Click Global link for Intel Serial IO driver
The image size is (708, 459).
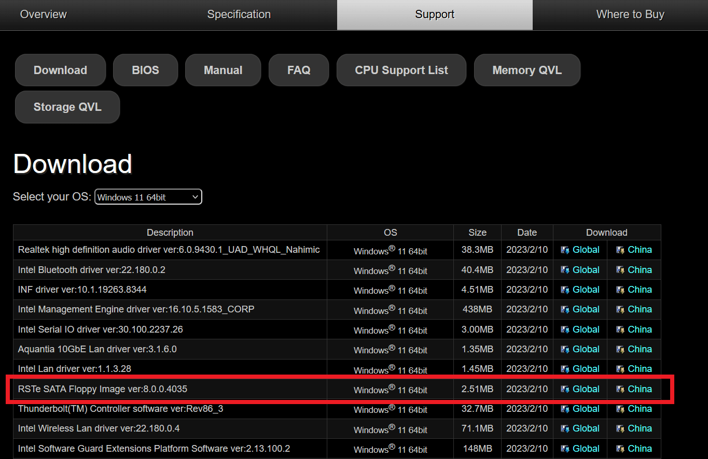586,329
